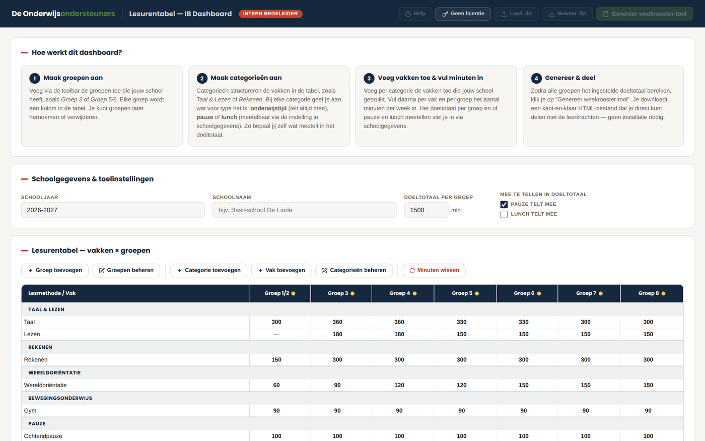The width and height of the screenshot is (705, 441).
Task: Click Vak toevoegen plus button
Action: pos(281,270)
